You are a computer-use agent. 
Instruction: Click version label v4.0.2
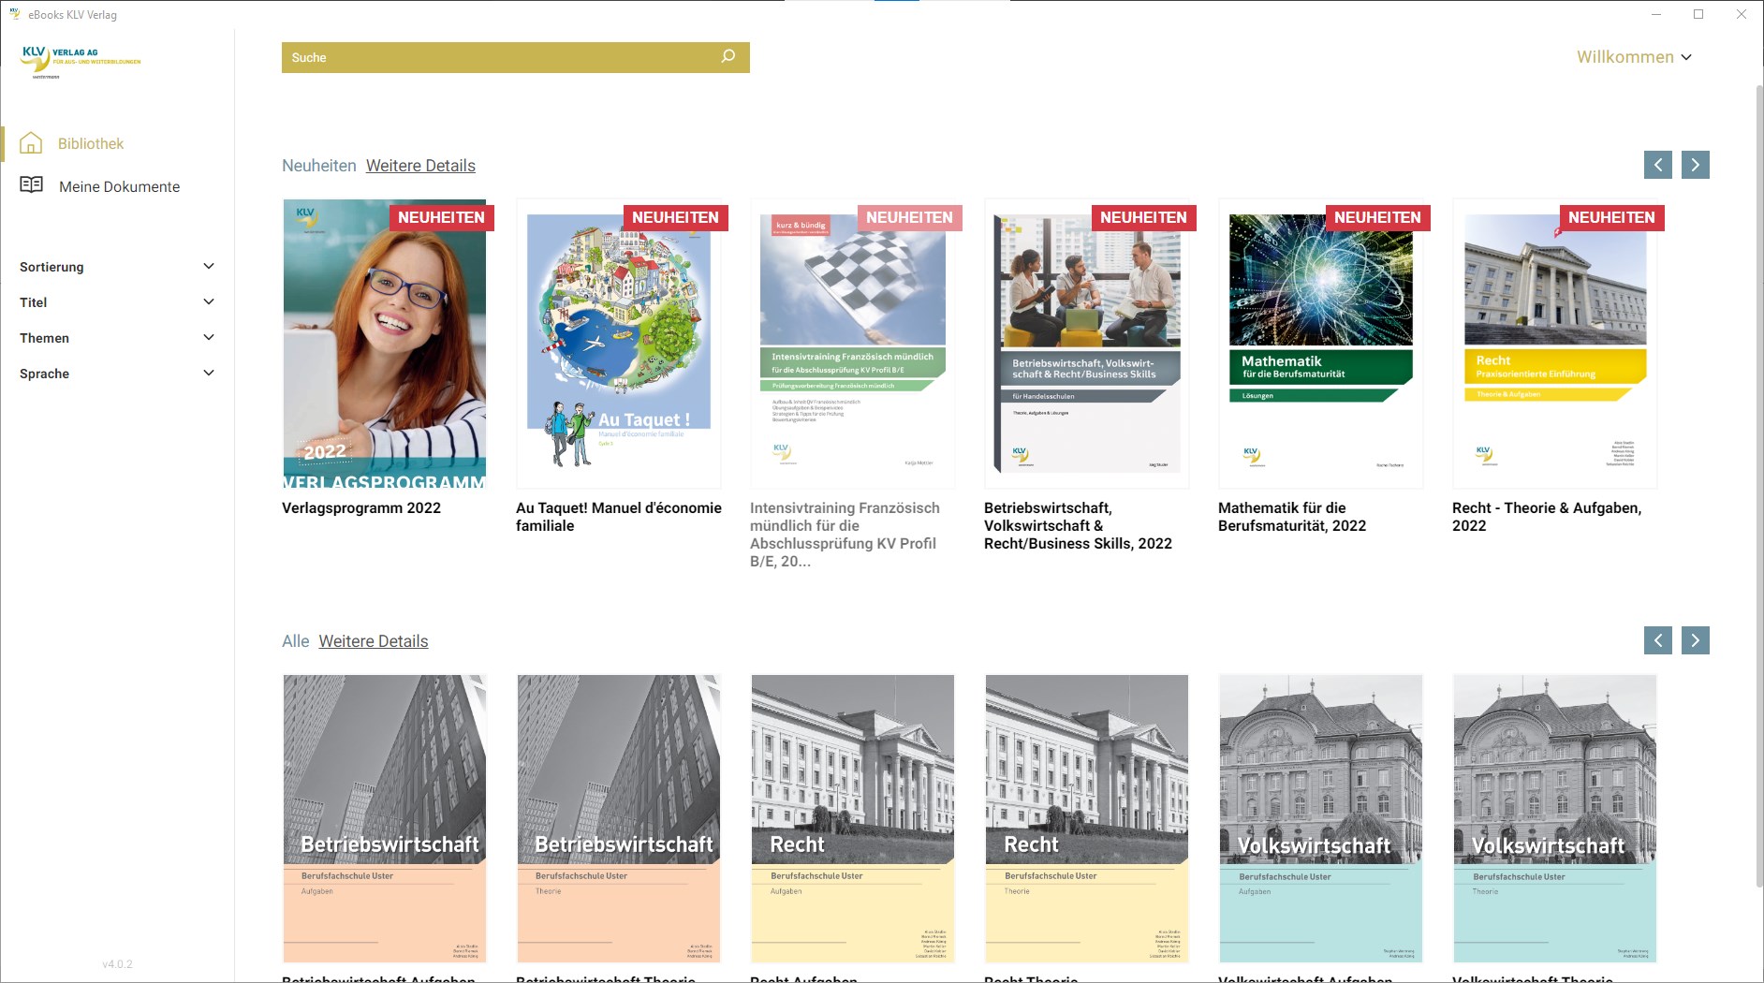(117, 964)
